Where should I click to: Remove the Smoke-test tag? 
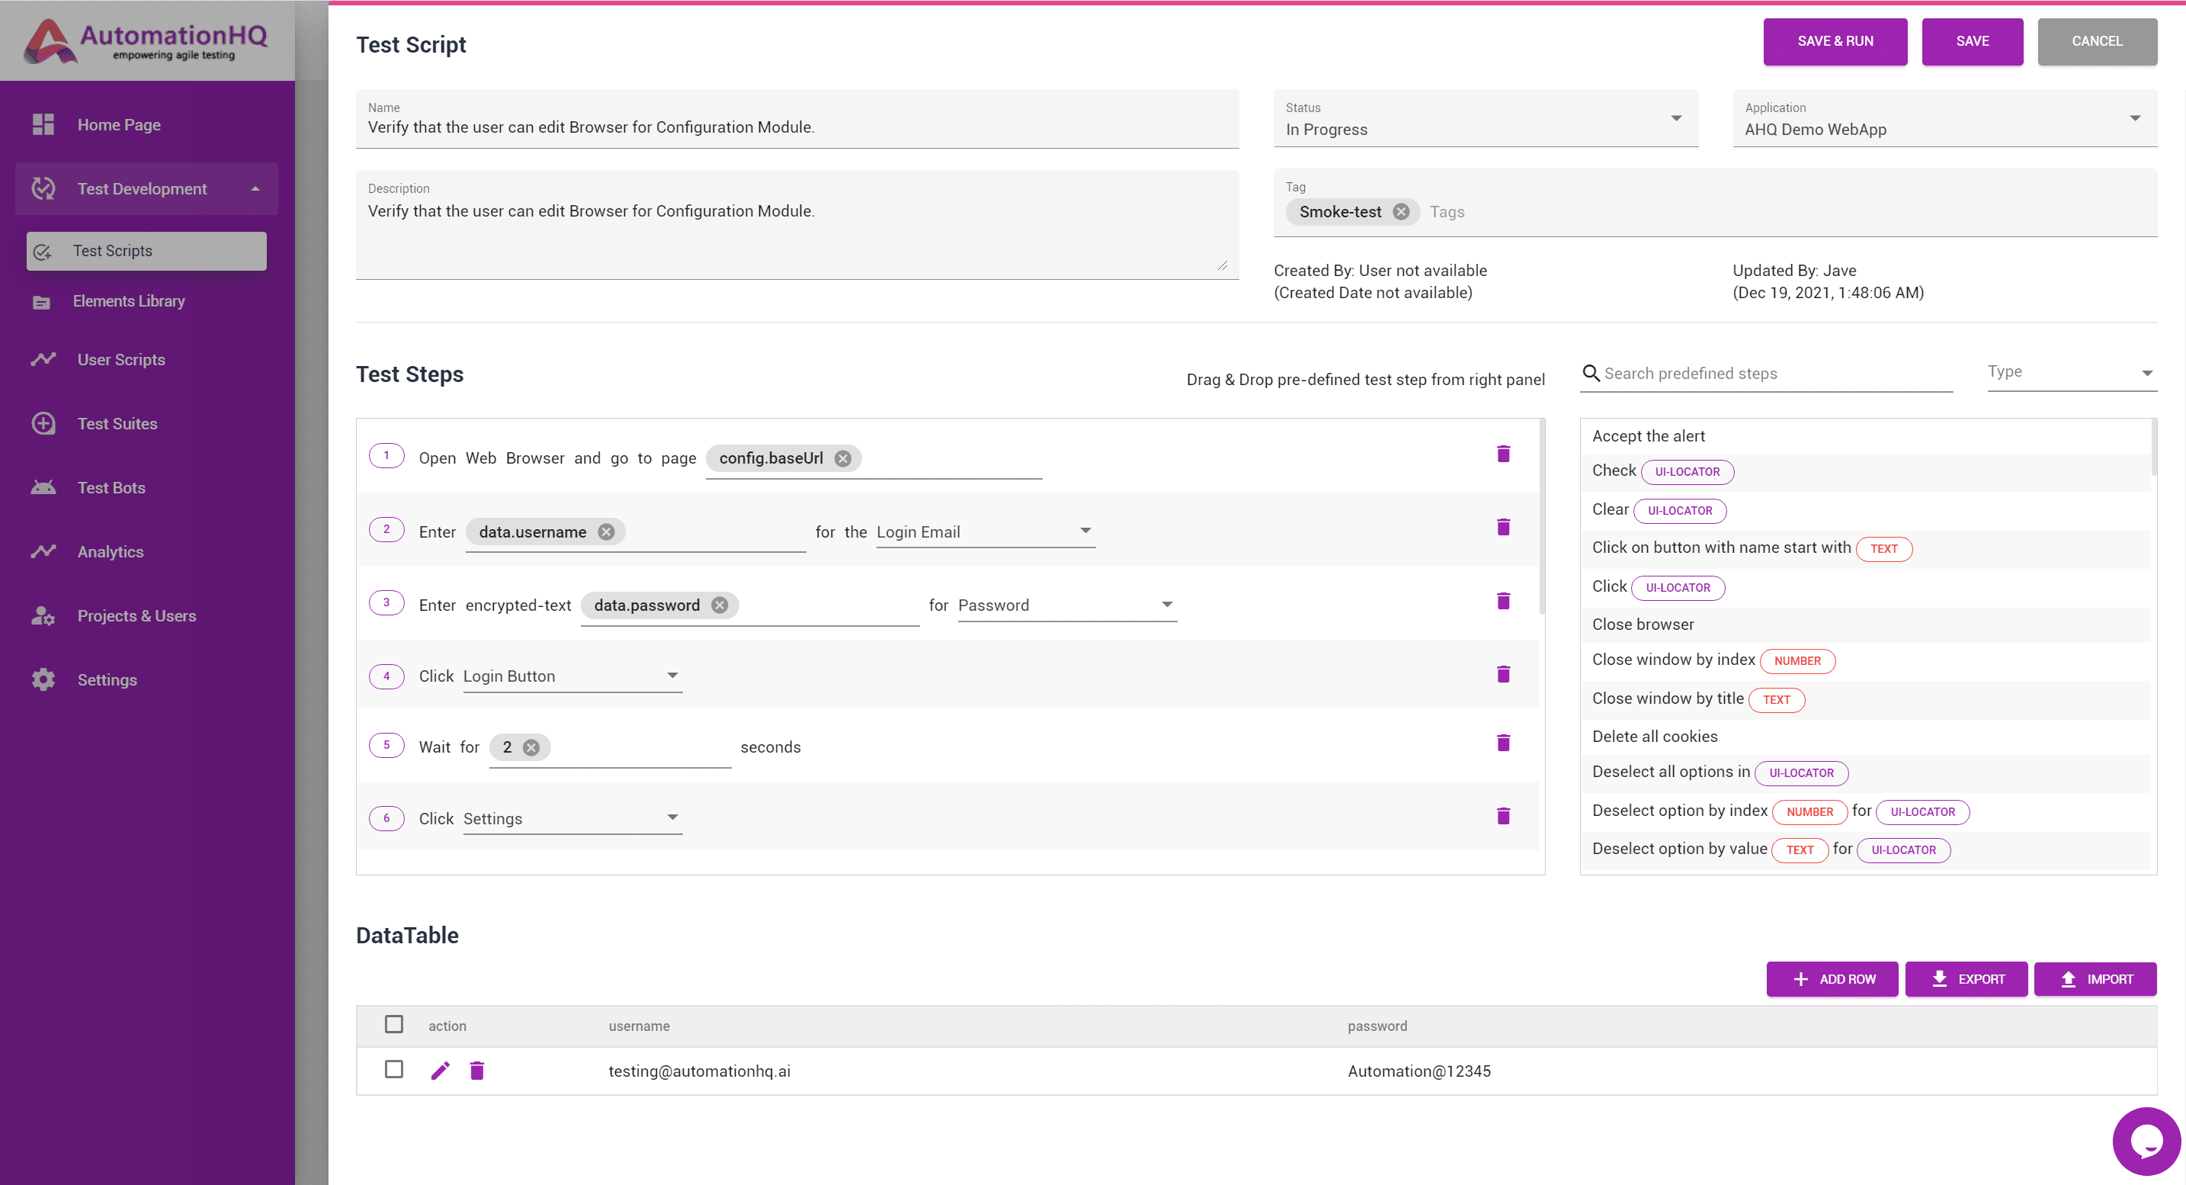coord(1402,211)
